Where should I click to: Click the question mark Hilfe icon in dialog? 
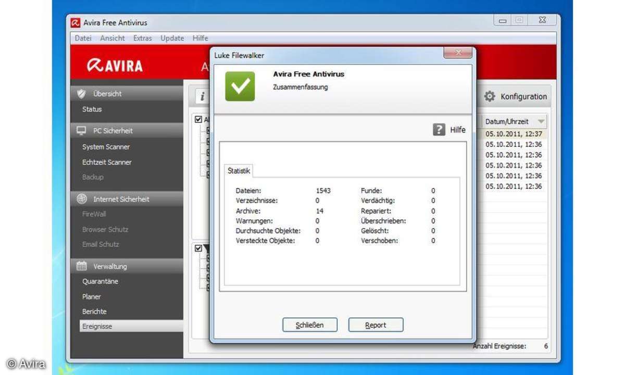click(x=439, y=130)
